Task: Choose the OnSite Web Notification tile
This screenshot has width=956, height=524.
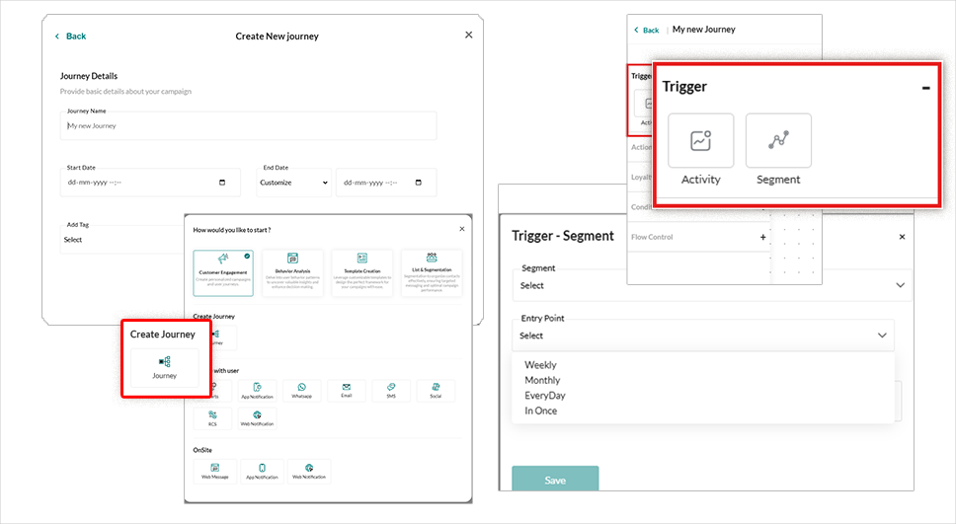Action: 309,472
